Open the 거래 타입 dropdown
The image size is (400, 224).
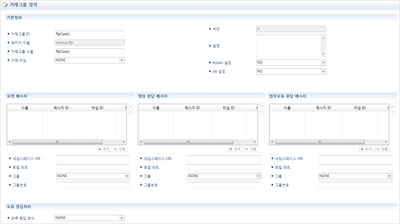122,60
